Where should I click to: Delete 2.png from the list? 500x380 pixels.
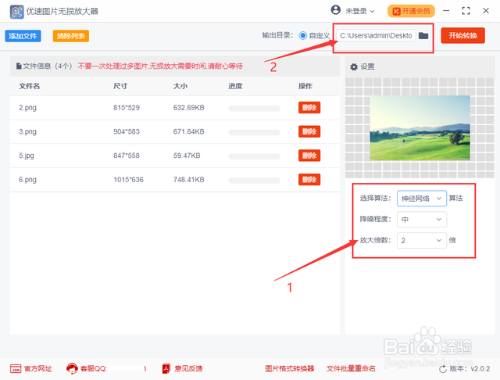309,108
